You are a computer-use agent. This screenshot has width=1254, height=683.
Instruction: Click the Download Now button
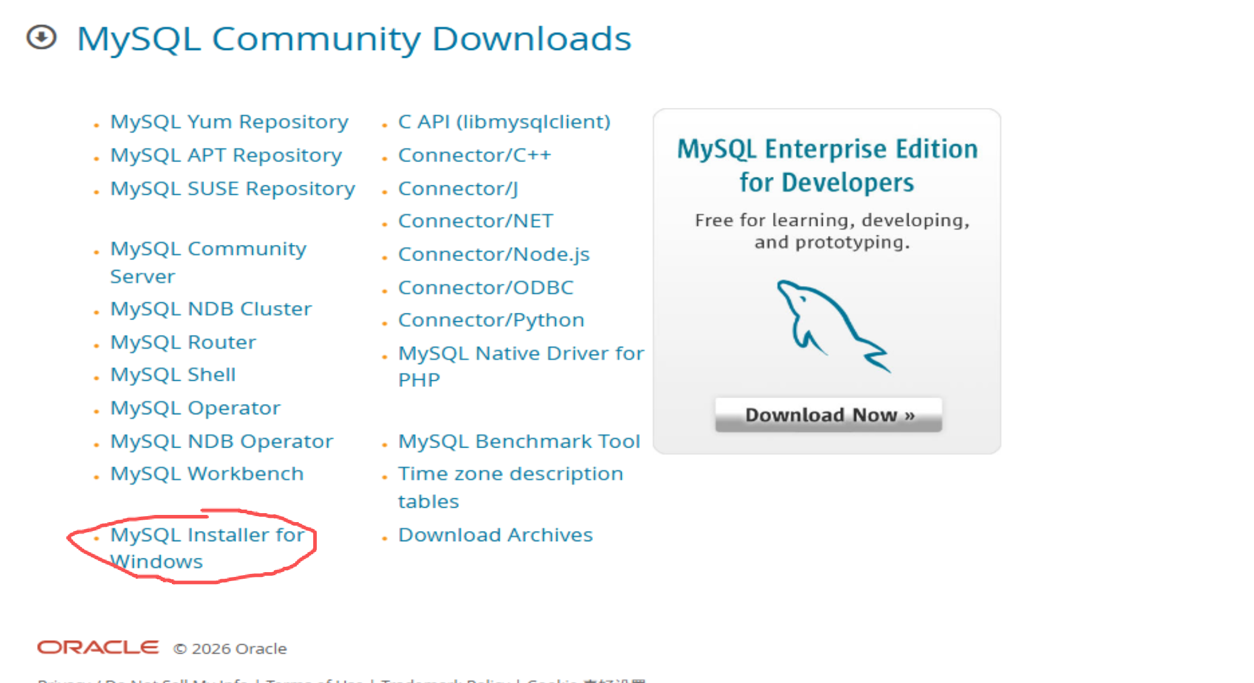click(x=829, y=414)
